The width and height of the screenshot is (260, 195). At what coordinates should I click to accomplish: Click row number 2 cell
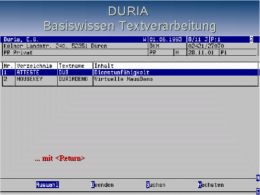5,79
